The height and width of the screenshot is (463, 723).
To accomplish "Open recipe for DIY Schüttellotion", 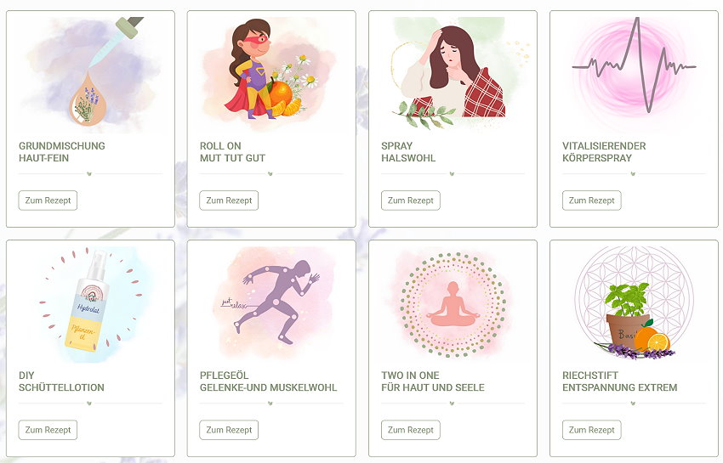I will click(x=48, y=430).
